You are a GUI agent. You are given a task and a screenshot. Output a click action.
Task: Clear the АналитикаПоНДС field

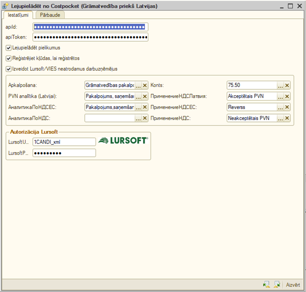[145, 118]
